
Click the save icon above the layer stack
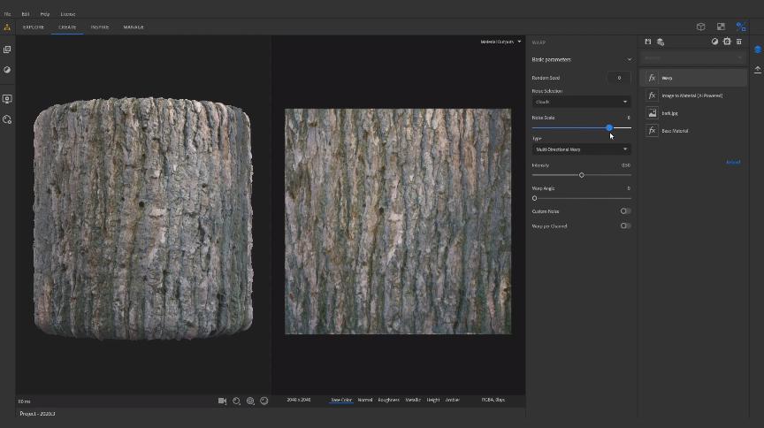click(x=647, y=42)
